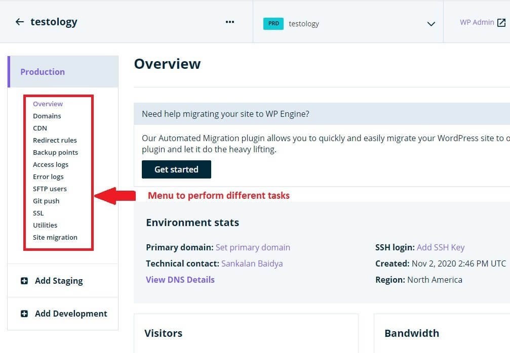Click the Get started button
The image size is (510, 353).
coord(176,169)
